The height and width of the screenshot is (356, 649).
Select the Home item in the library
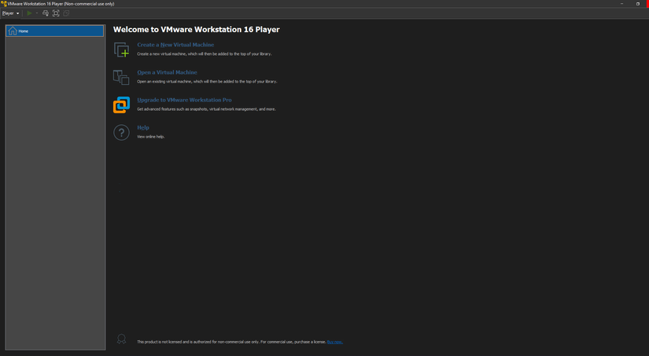tap(54, 31)
